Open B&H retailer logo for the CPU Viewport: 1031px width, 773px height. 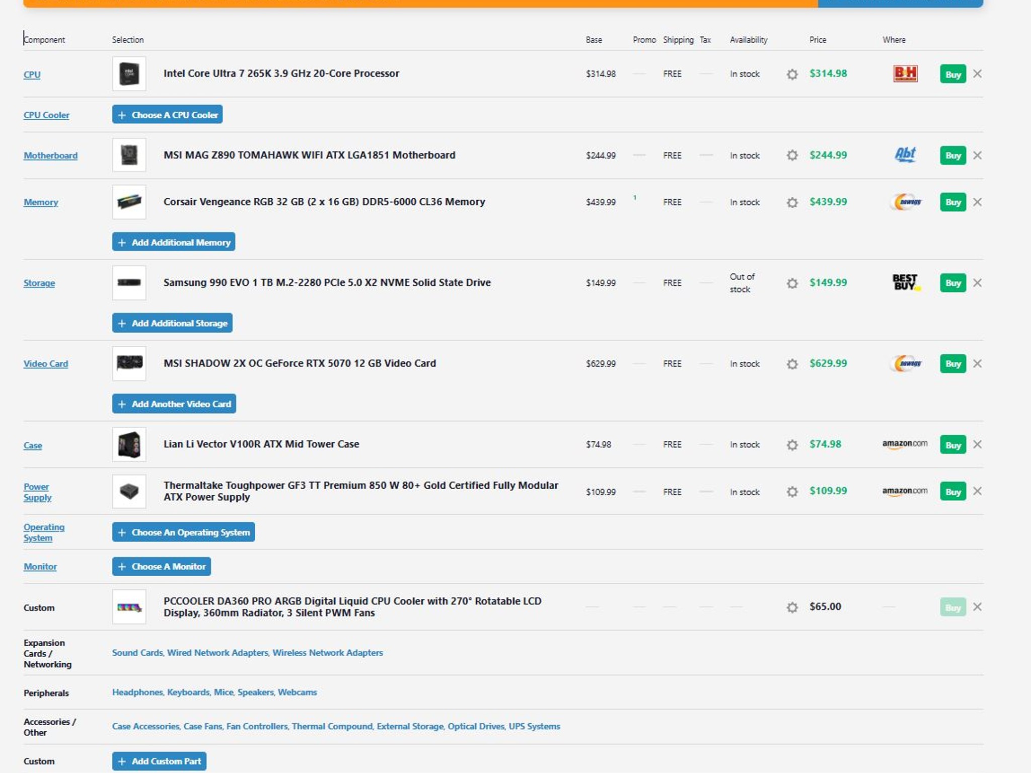point(905,73)
